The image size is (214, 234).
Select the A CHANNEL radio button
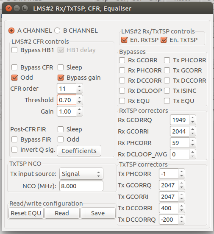(x=11, y=31)
